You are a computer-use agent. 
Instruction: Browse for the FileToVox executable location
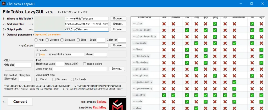[118, 18]
